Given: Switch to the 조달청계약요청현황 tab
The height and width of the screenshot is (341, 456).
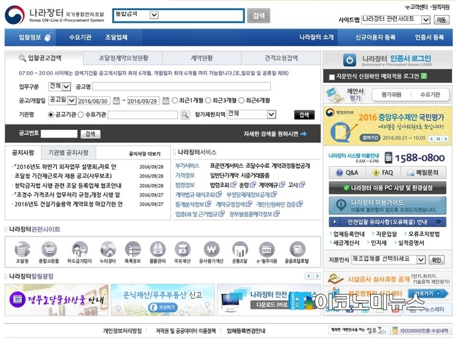Looking at the screenshot, I should click(123, 58).
